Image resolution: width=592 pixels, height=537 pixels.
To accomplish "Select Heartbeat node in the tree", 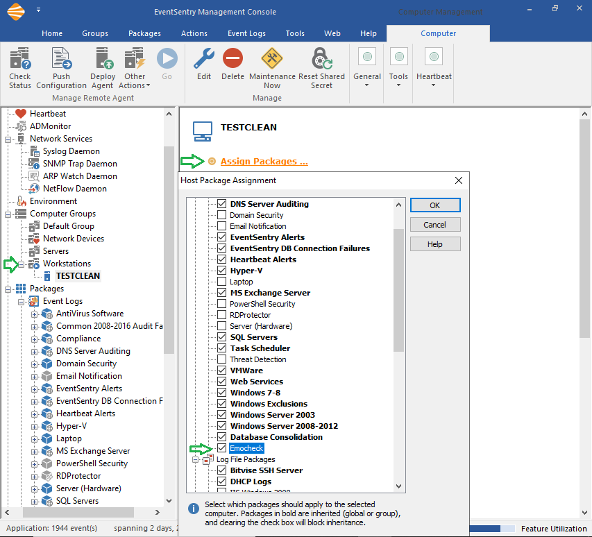I will pos(48,114).
